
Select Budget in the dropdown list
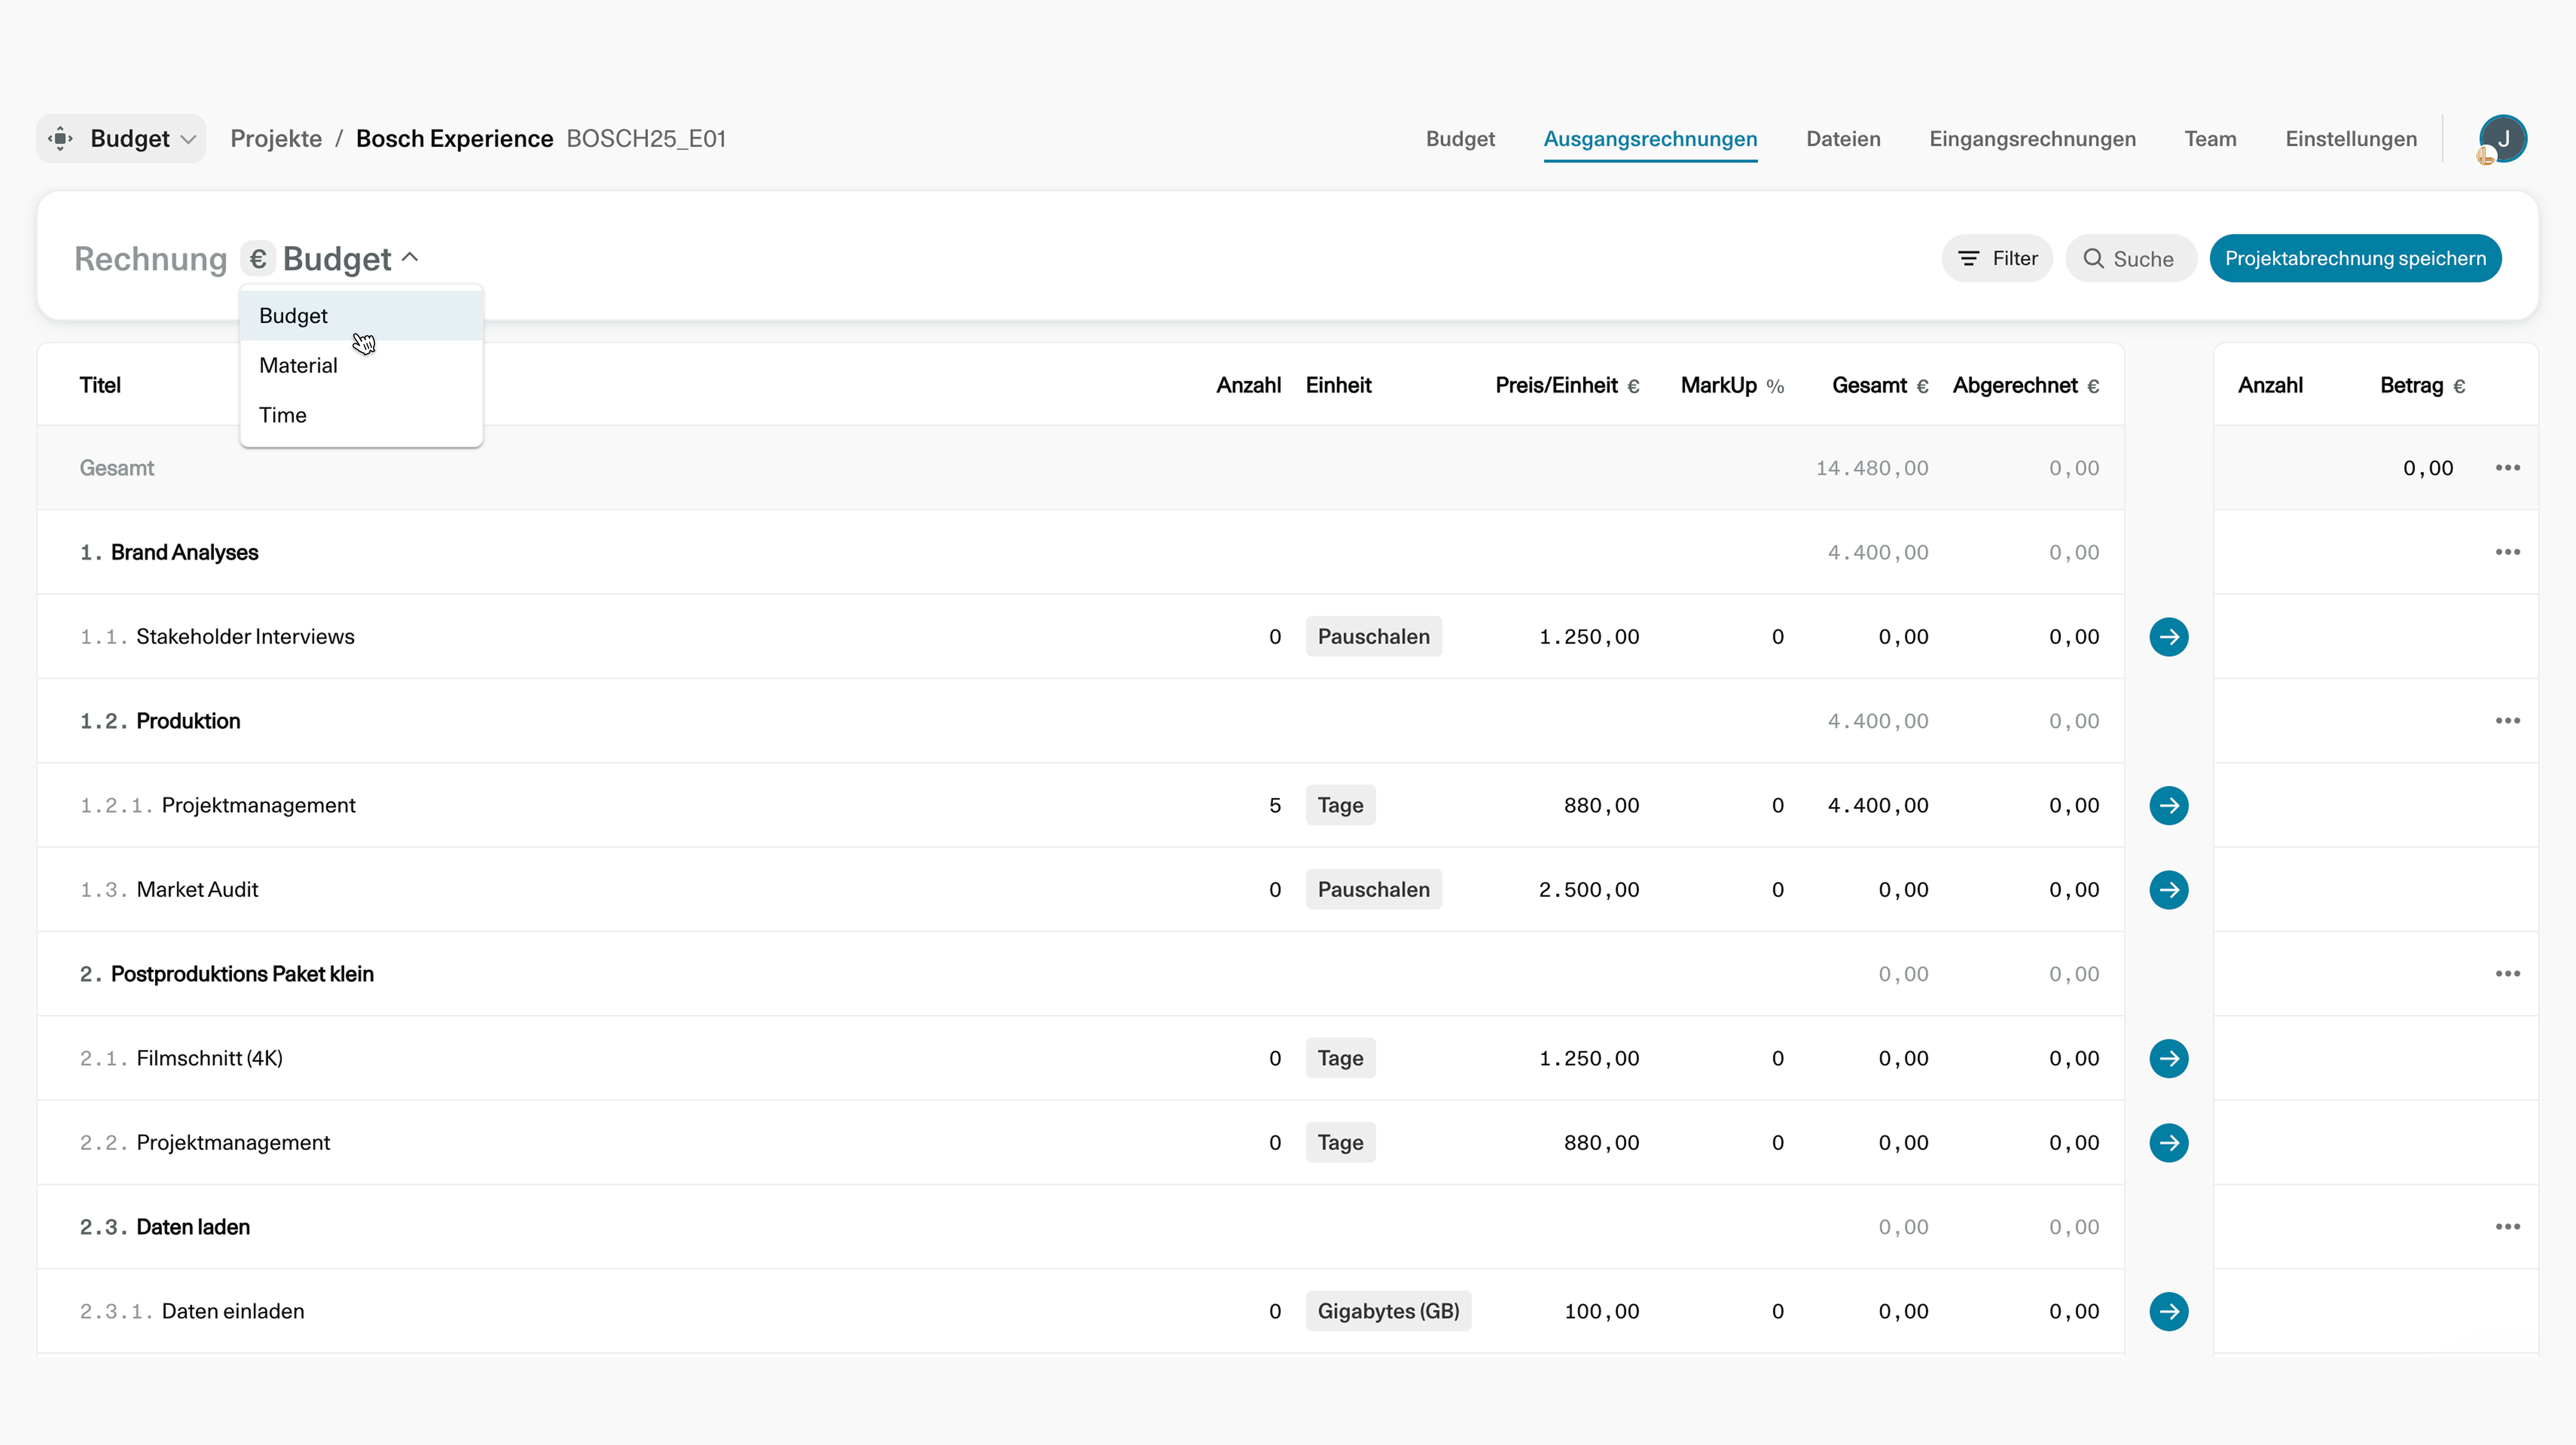click(x=361, y=316)
